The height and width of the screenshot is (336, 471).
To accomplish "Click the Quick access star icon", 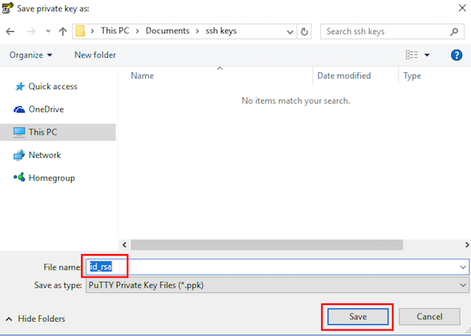I will click(20, 86).
